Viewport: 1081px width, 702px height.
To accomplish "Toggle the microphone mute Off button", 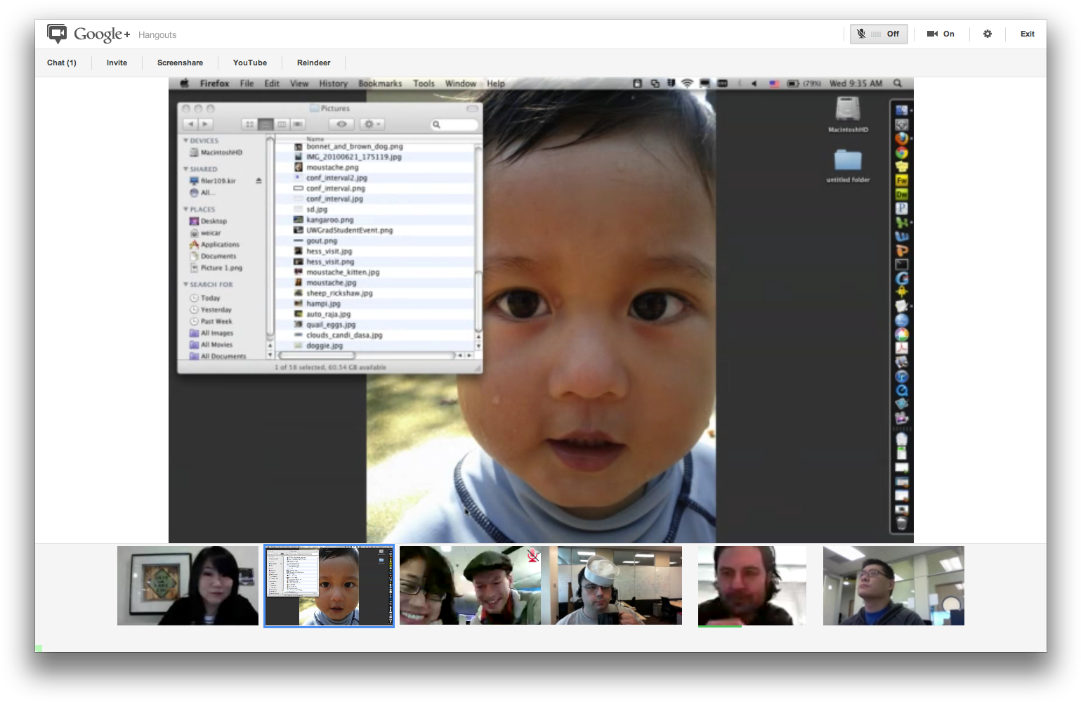I will [x=879, y=34].
